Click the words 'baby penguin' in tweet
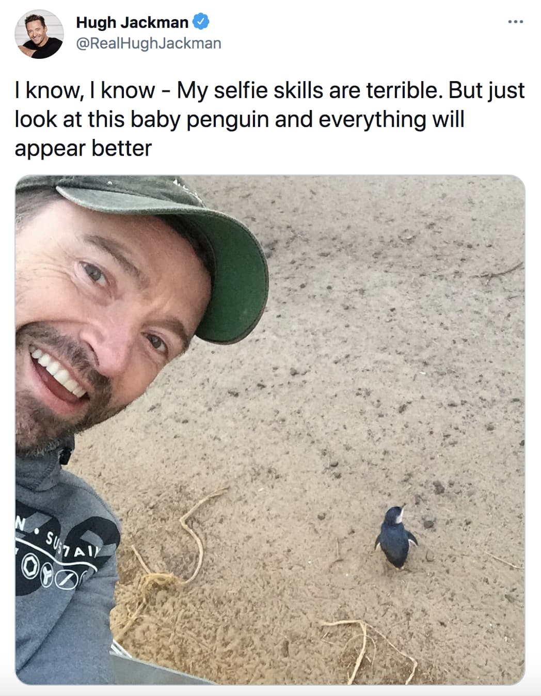The height and width of the screenshot is (696, 541). click(x=200, y=120)
